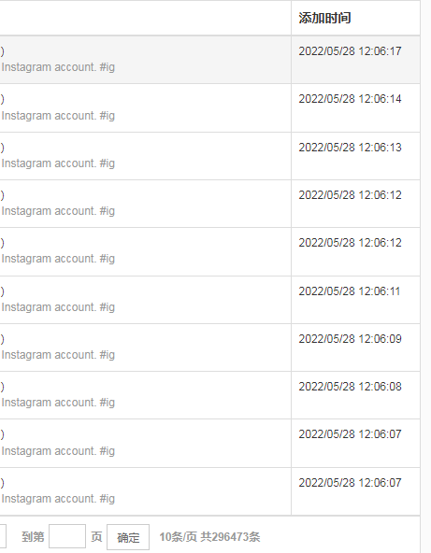This screenshot has width=431, height=553.
Task: Select the 2022/05/28 12:06:11 timestamp cell
Action: point(349,291)
